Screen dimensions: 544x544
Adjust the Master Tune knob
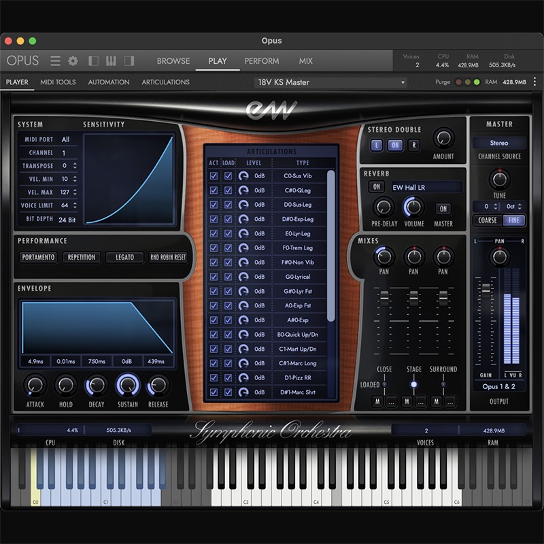tap(500, 179)
